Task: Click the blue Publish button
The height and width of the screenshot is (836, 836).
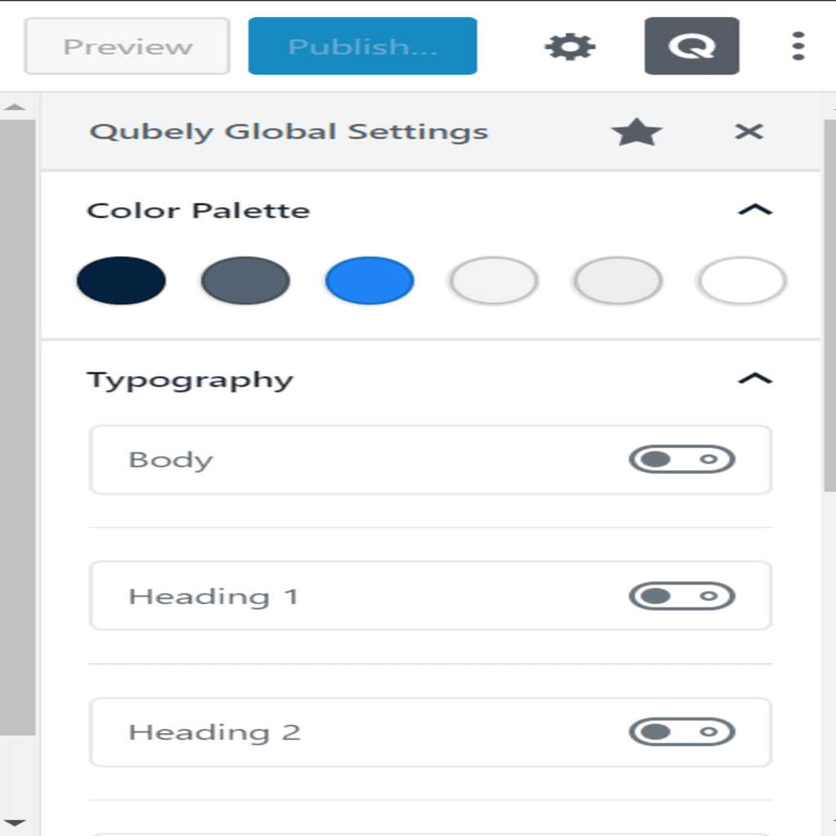Action: 362,46
